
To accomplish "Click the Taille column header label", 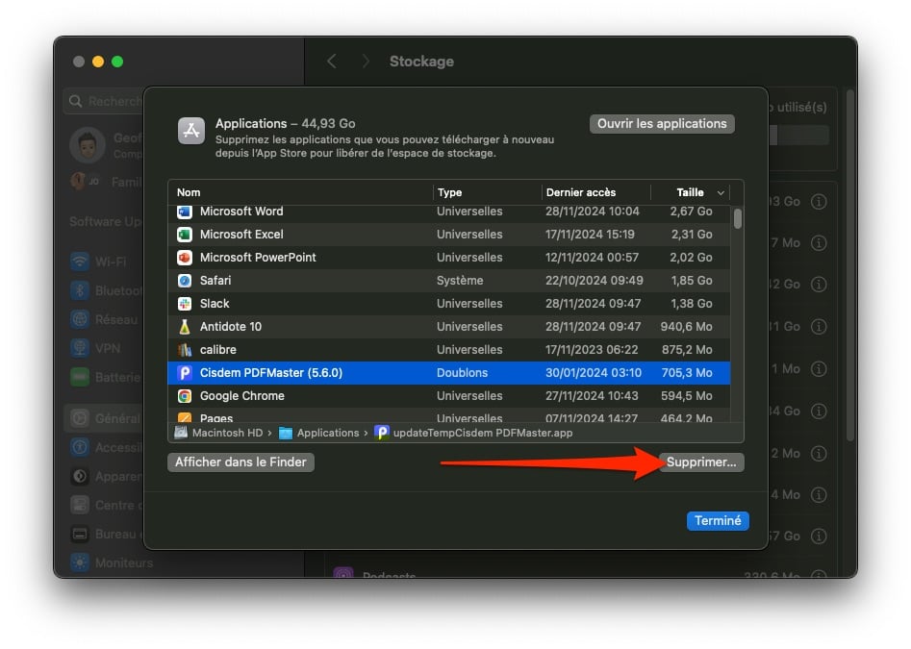I will coord(690,192).
